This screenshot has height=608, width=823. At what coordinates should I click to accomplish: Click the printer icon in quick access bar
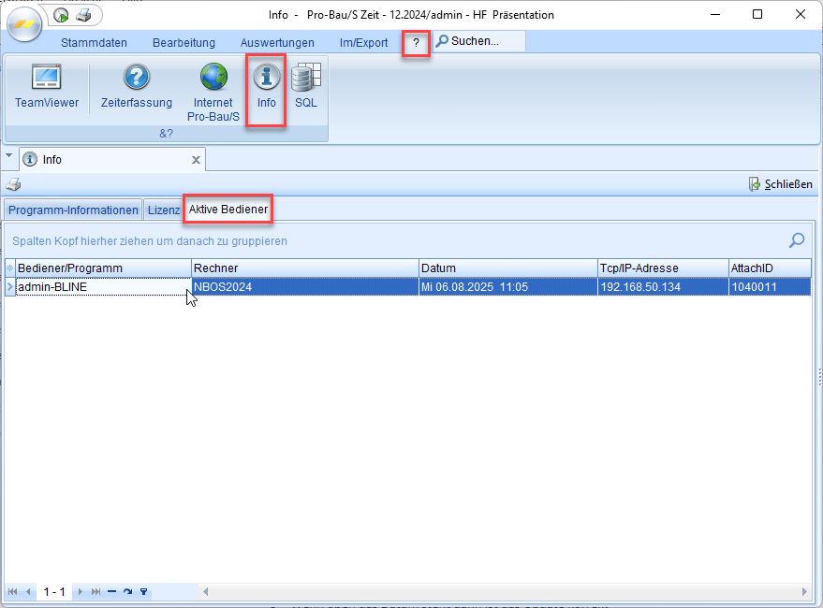tap(83, 15)
